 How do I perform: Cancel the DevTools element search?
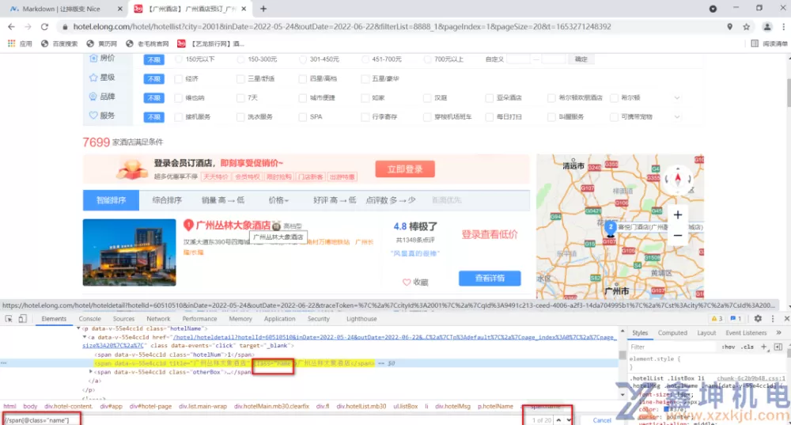point(602,420)
